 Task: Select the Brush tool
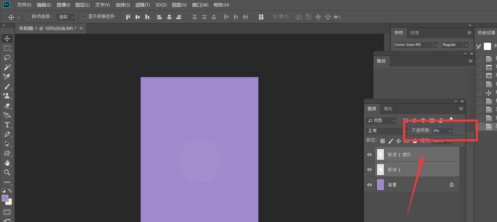click(x=7, y=86)
